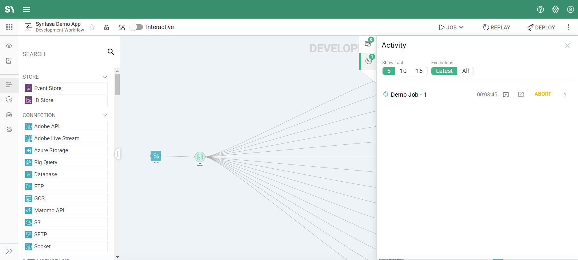Toggle the Interactive mode switch
The height and width of the screenshot is (260, 578).
pos(136,27)
